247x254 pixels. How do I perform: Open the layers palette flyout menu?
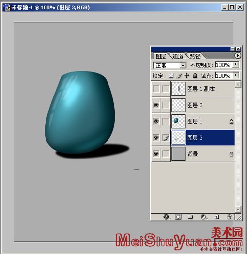(238, 56)
